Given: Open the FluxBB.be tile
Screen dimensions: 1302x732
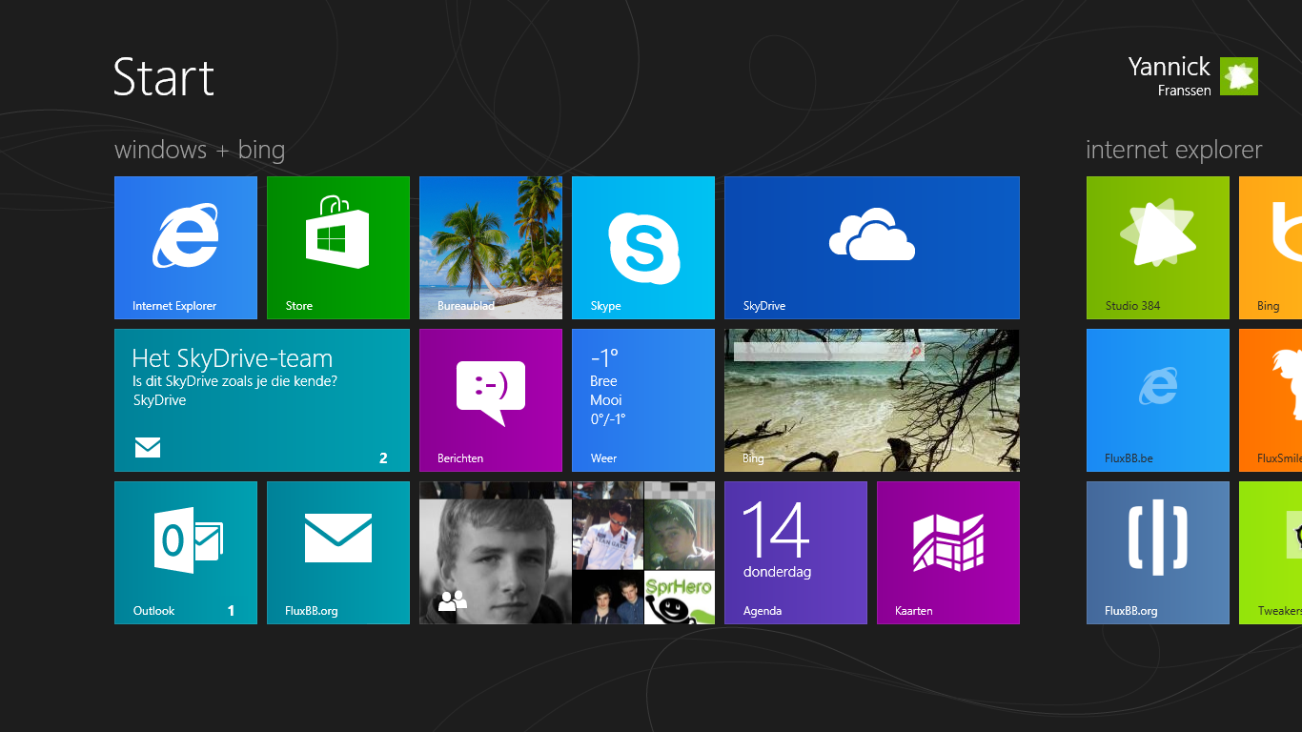Looking at the screenshot, I should 1158,400.
